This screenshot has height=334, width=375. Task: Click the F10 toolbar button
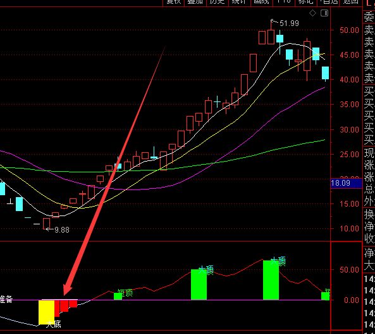pos(283,2)
